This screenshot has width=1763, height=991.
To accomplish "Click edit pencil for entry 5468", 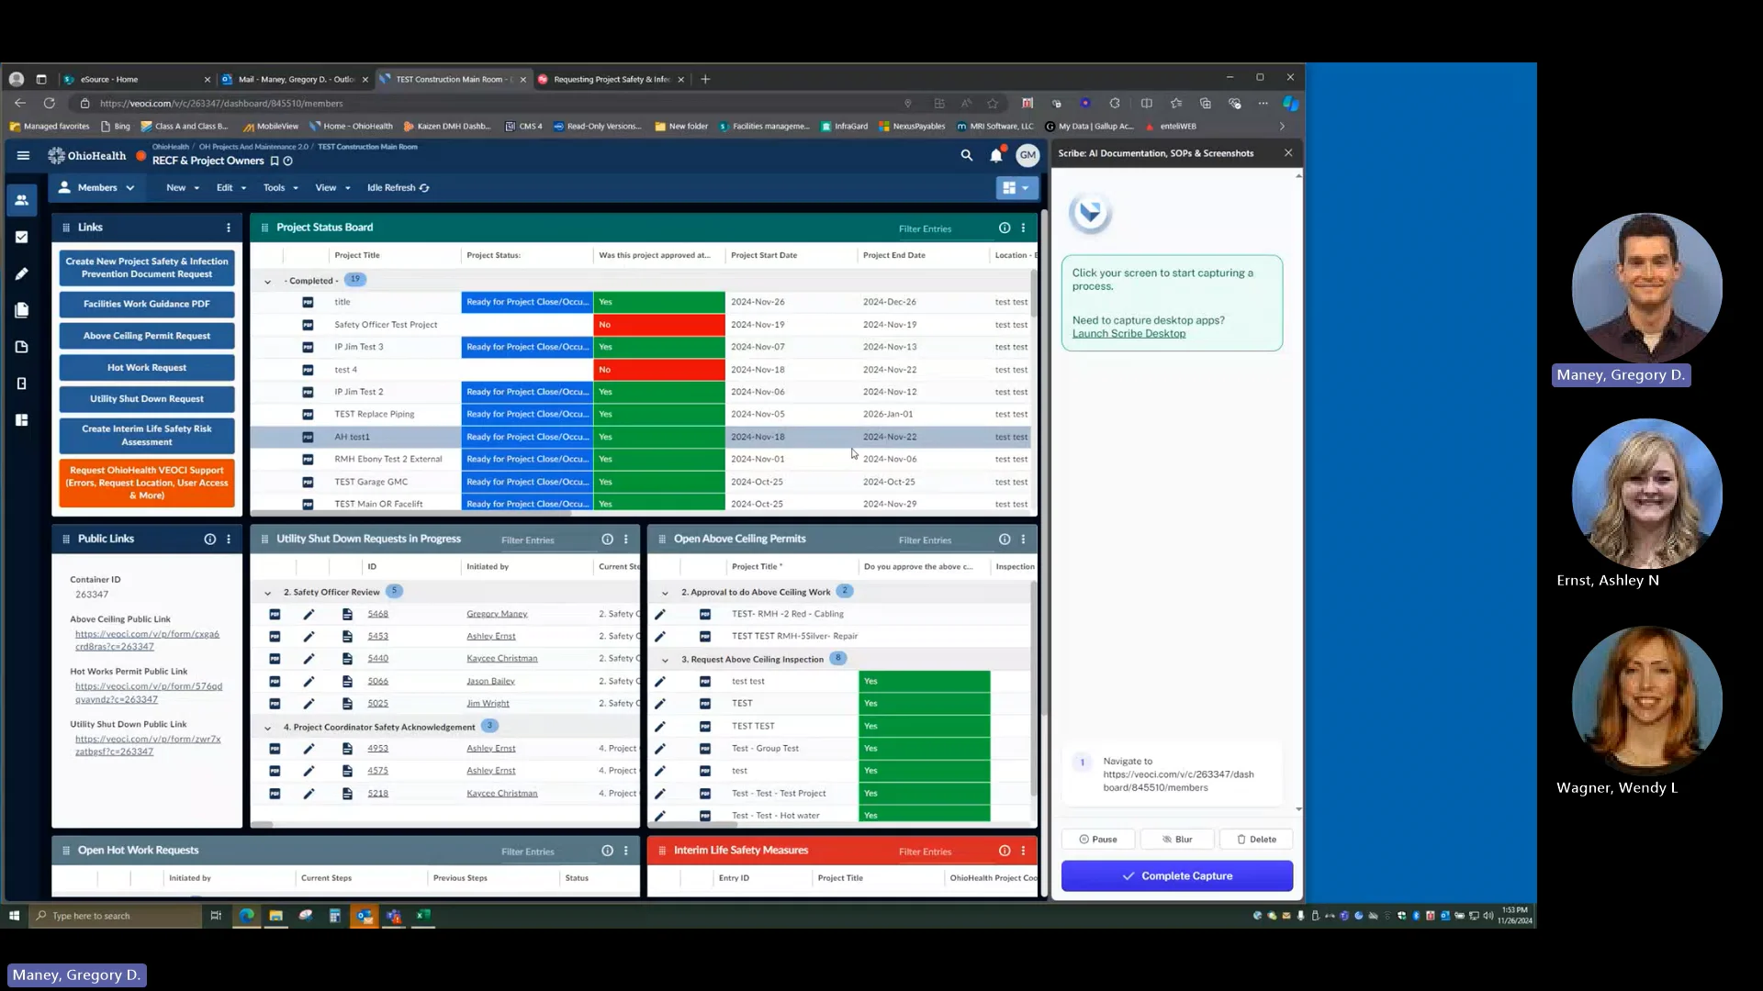I will pos(309,614).
